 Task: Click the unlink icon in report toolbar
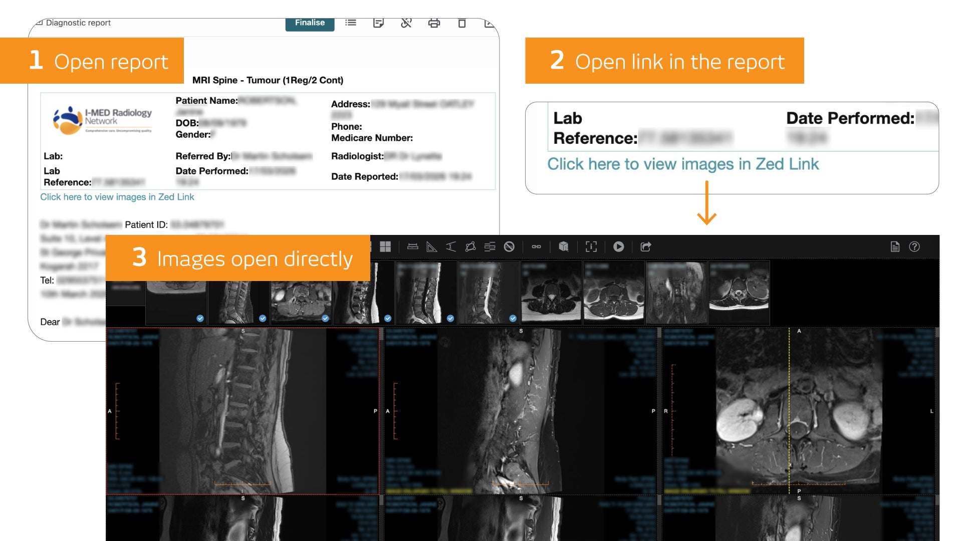coord(406,23)
